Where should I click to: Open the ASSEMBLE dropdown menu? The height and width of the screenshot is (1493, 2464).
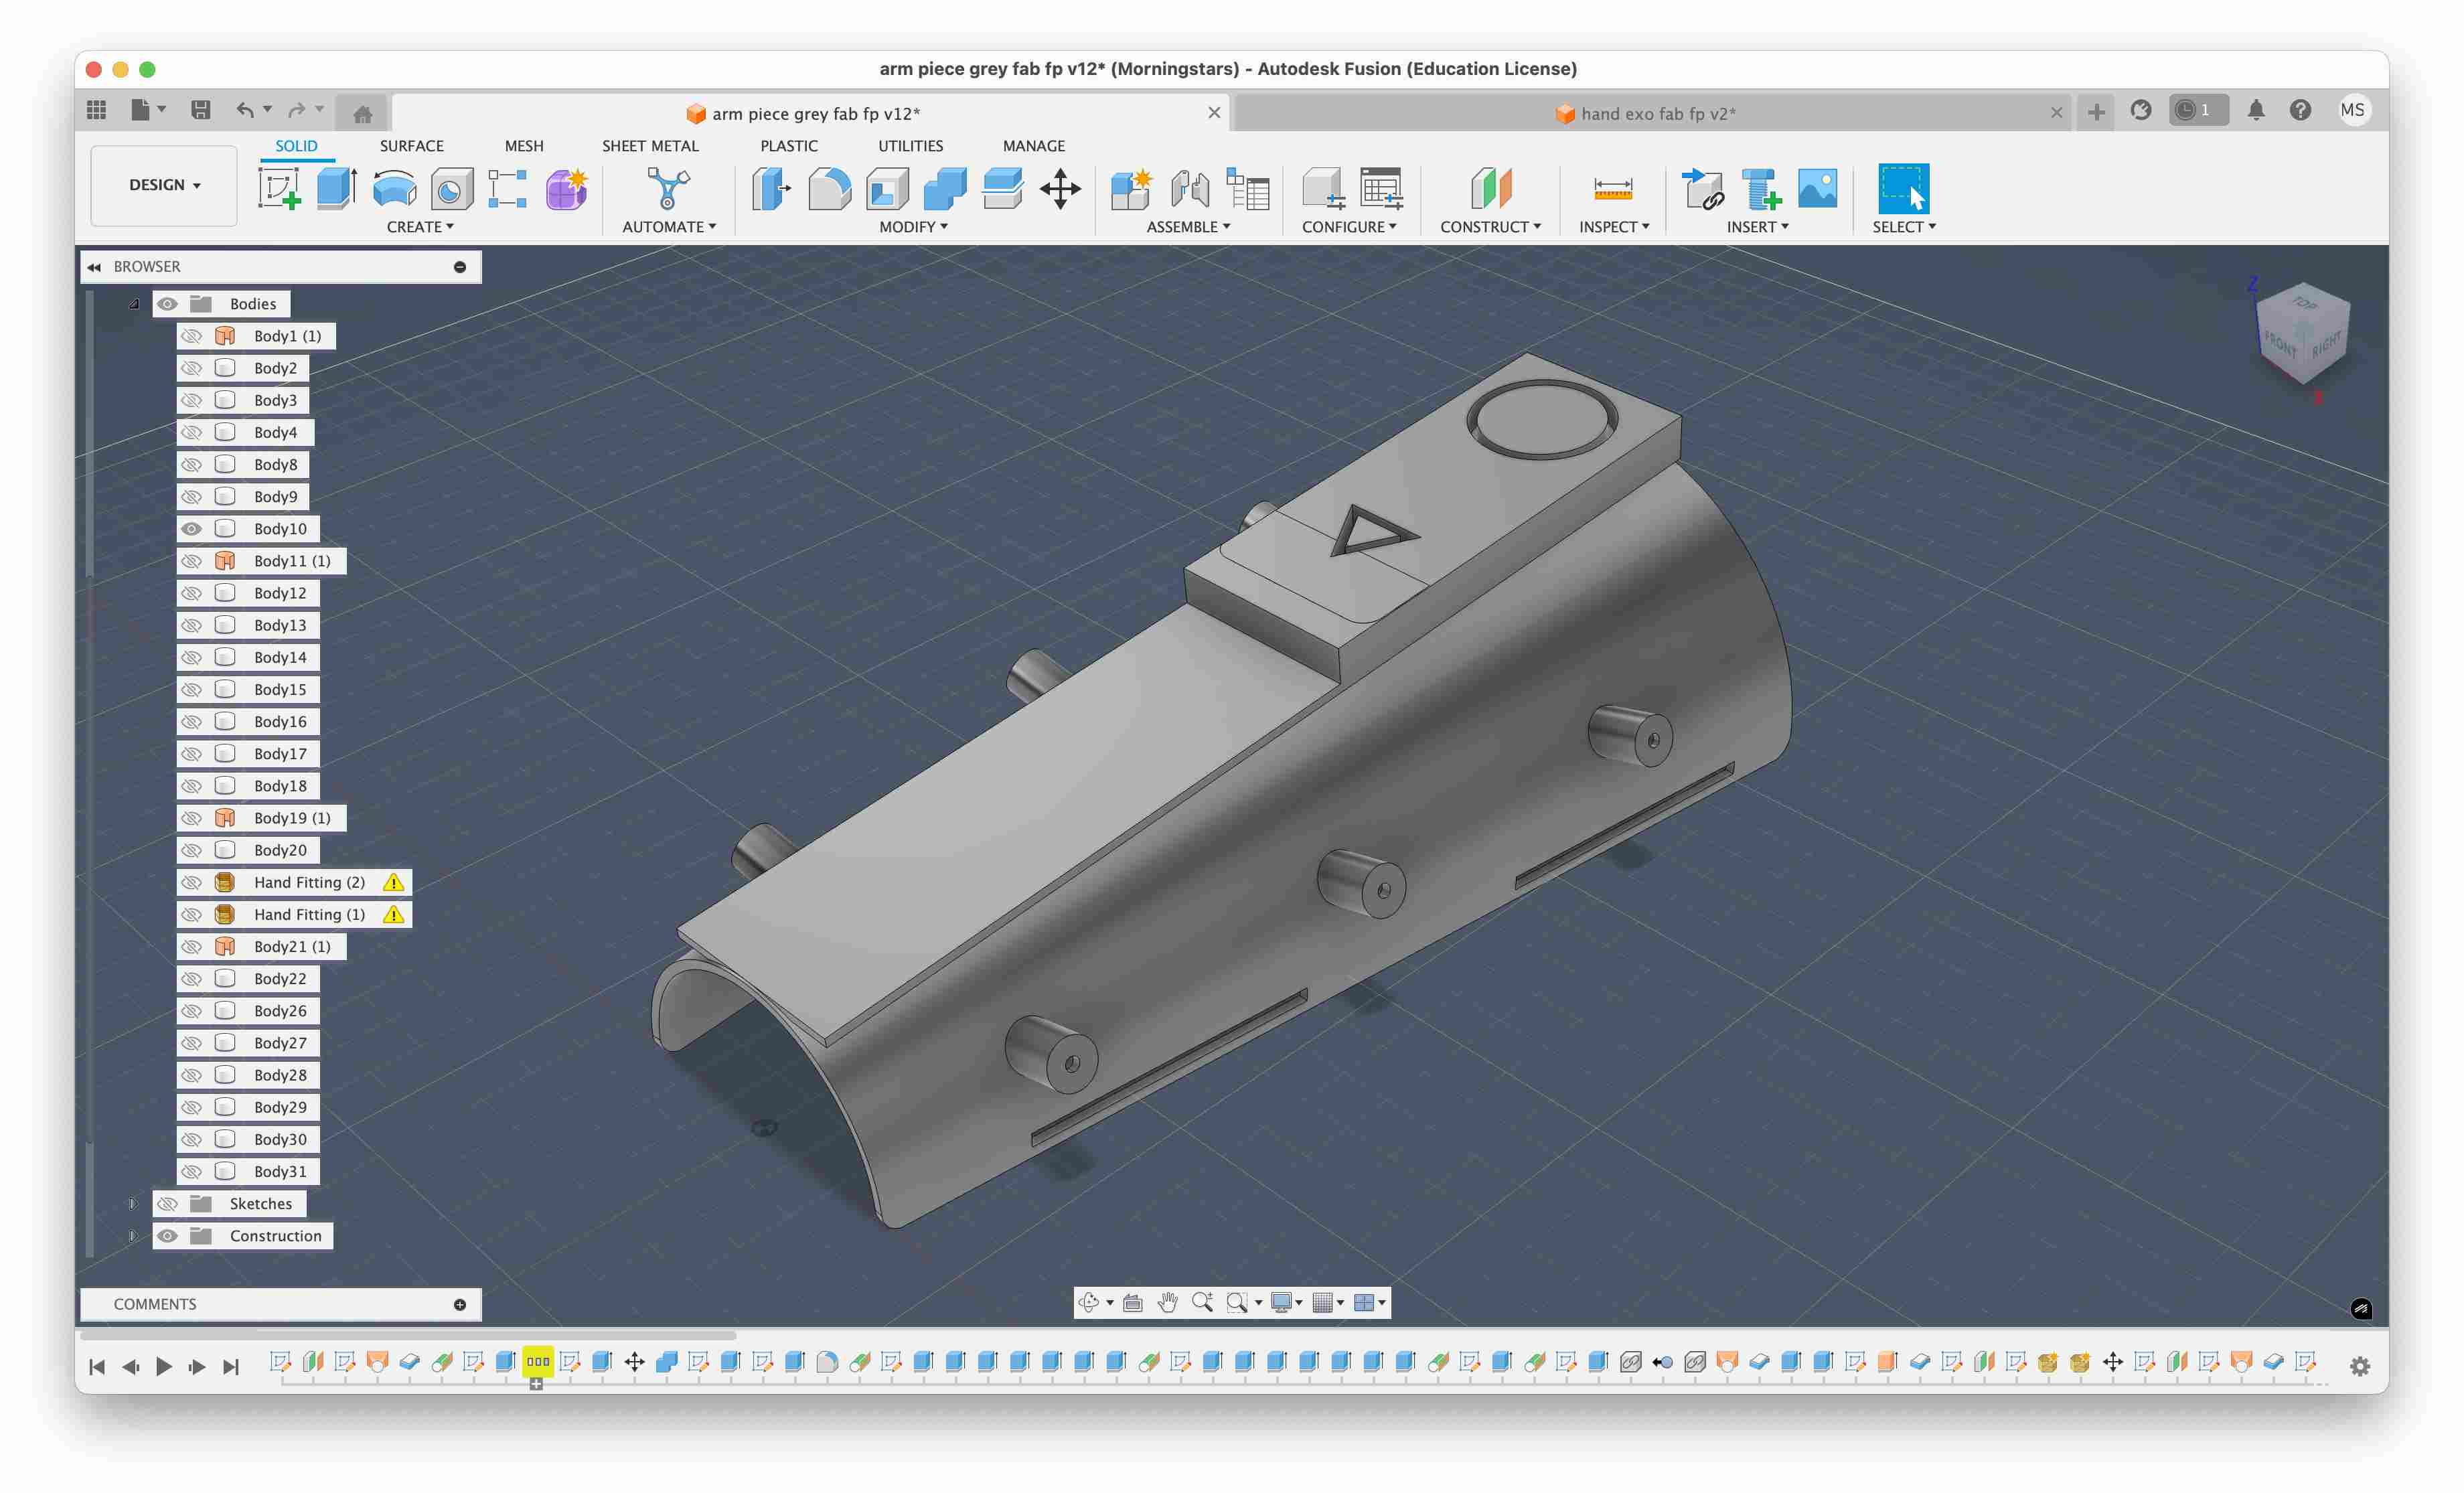tap(1188, 227)
